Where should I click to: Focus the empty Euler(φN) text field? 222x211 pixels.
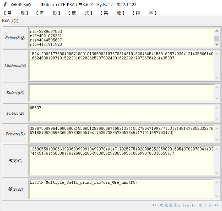pos(121,93)
